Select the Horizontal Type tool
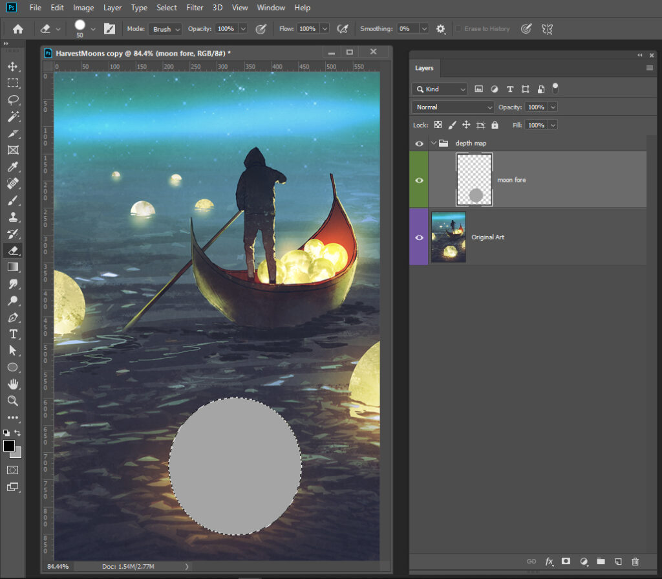 (x=12, y=334)
